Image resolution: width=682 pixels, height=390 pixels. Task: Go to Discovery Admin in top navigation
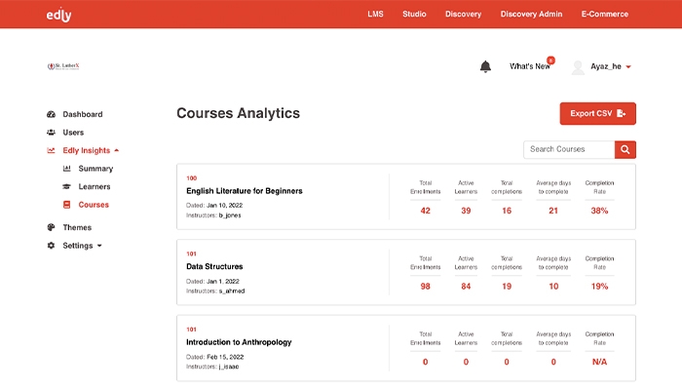[531, 15]
